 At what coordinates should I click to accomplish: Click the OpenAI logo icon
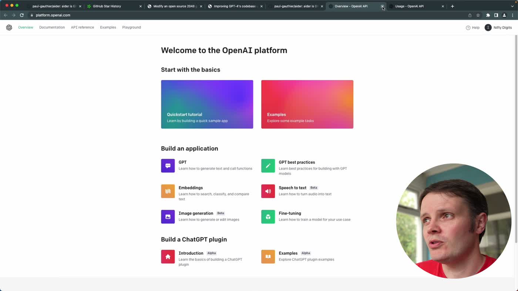click(9, 27)
